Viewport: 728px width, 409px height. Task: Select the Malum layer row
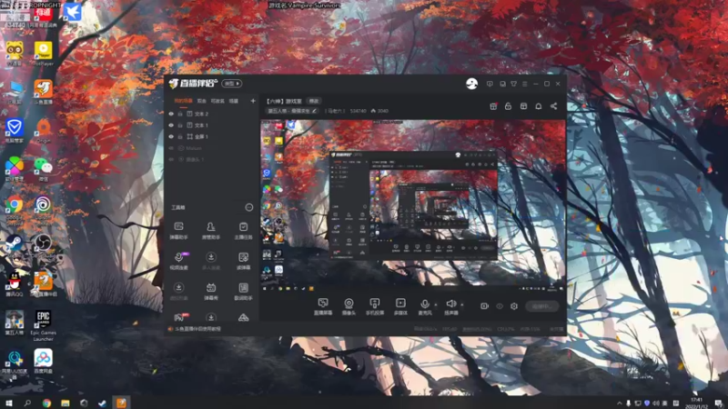(212, 148)
